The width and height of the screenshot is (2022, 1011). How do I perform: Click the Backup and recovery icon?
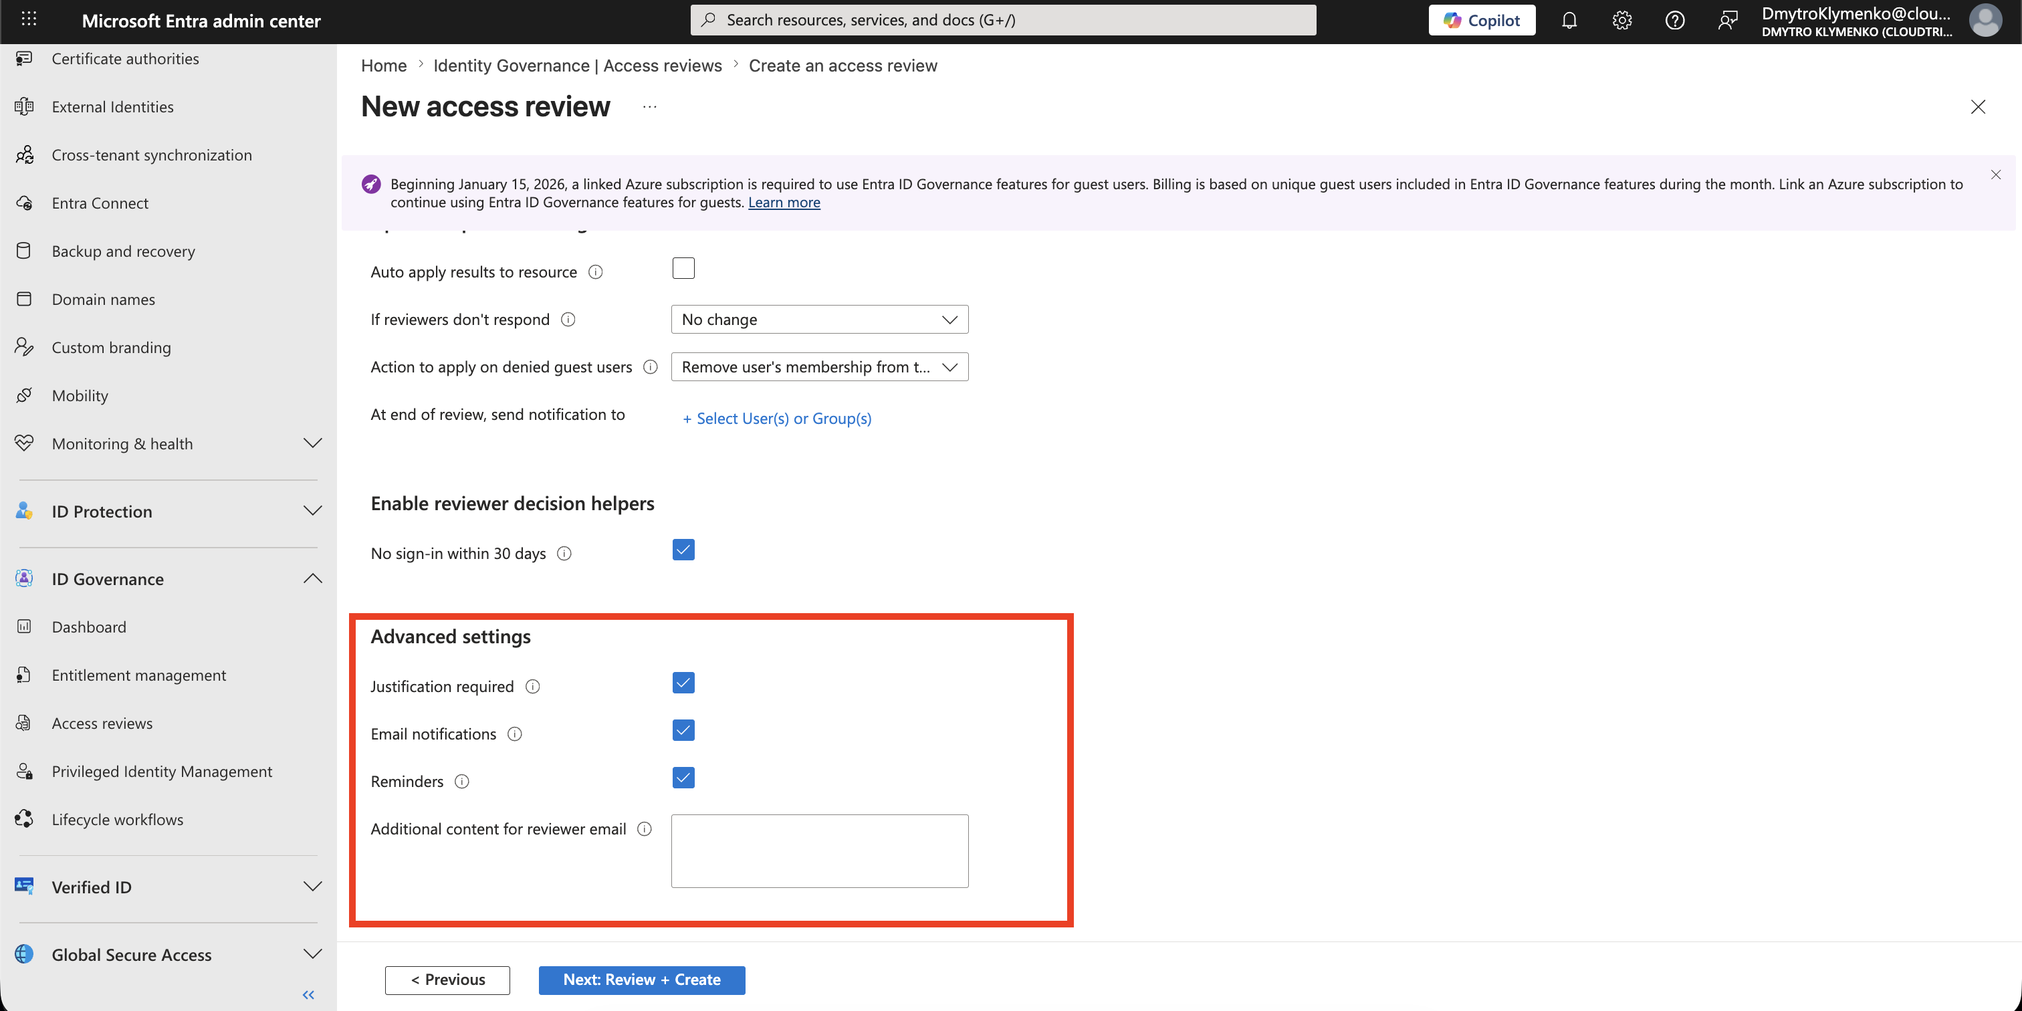click(24, 250)
